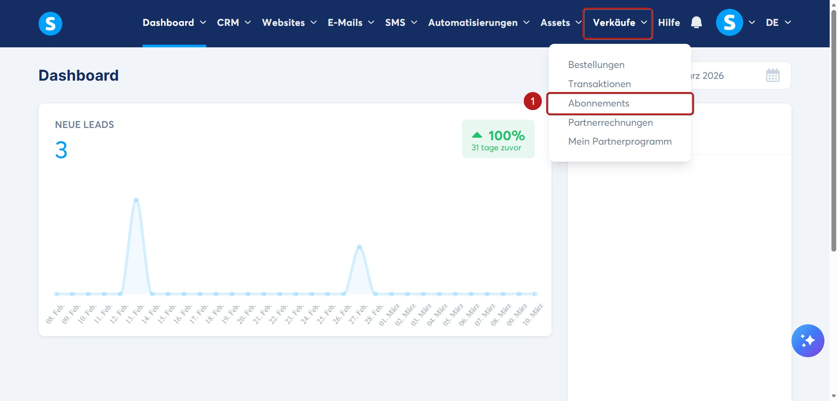Select Abonnements from the Verkäufe menu
This screenshot has height=401, width=838.
[598, 103]
